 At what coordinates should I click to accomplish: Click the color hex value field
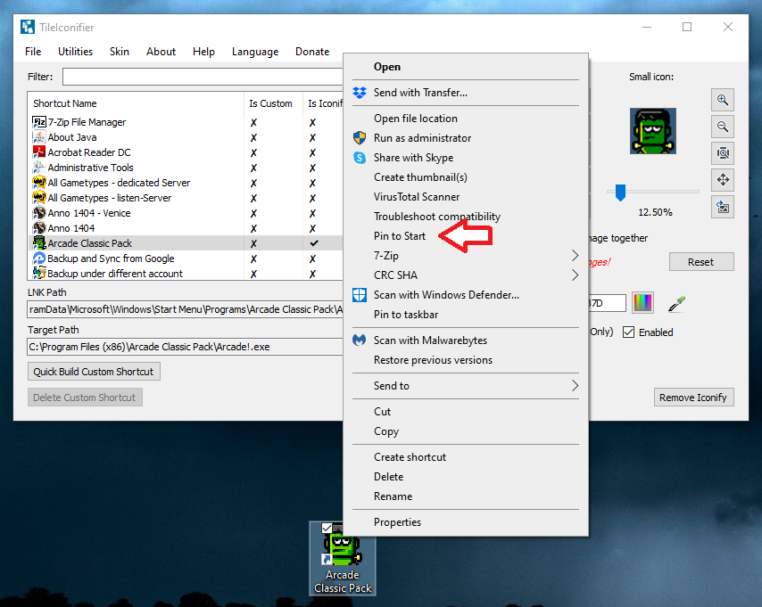(607, 303)
